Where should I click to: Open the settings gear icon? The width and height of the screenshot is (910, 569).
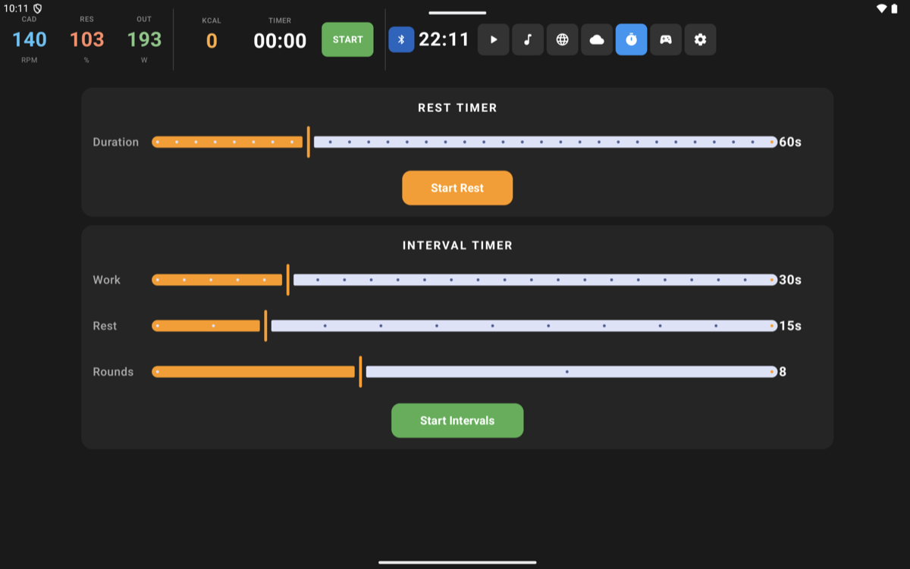(x=700, y=39)
